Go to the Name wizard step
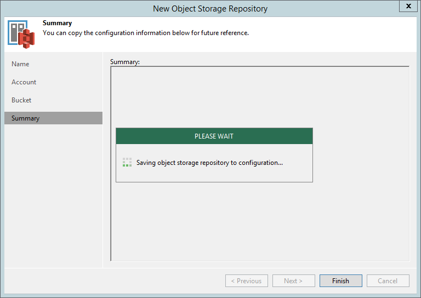Image resolution: width=421 pixels, height=298 pixels. (x=20, y=64)
